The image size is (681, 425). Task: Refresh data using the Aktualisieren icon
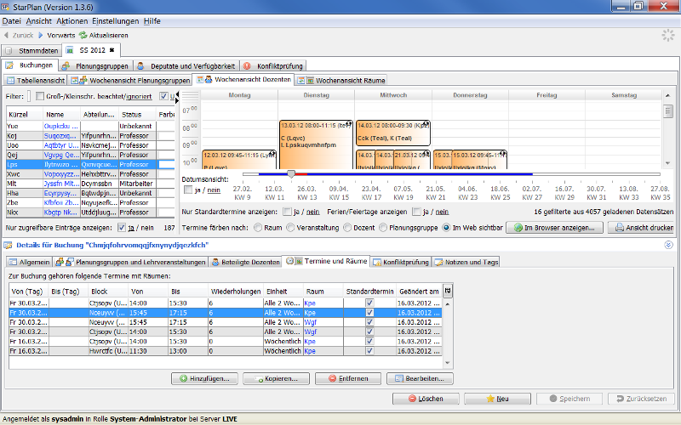click(83, 35)
